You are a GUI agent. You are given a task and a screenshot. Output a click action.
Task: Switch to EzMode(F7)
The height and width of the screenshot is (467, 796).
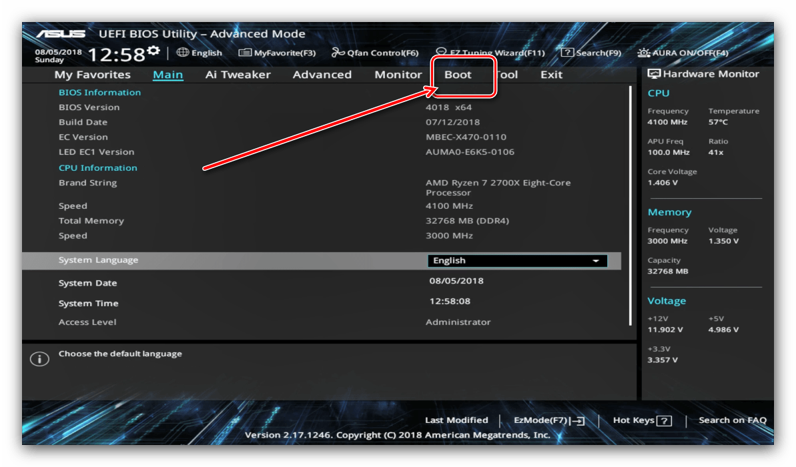coord(548,420)
